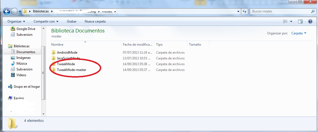Open view options dropdown arrow
318x132 pixels.
(291, 21)
